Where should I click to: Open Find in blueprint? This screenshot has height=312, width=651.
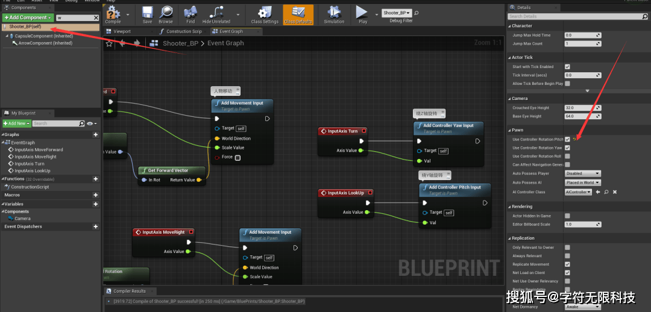click(190, 15)
